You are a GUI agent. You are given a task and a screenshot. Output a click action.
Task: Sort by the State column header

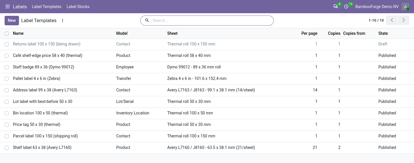(383, 33)
